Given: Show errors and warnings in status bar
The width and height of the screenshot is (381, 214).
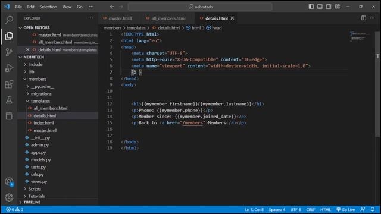Looking at the screenshot, I should coord(14,209).
